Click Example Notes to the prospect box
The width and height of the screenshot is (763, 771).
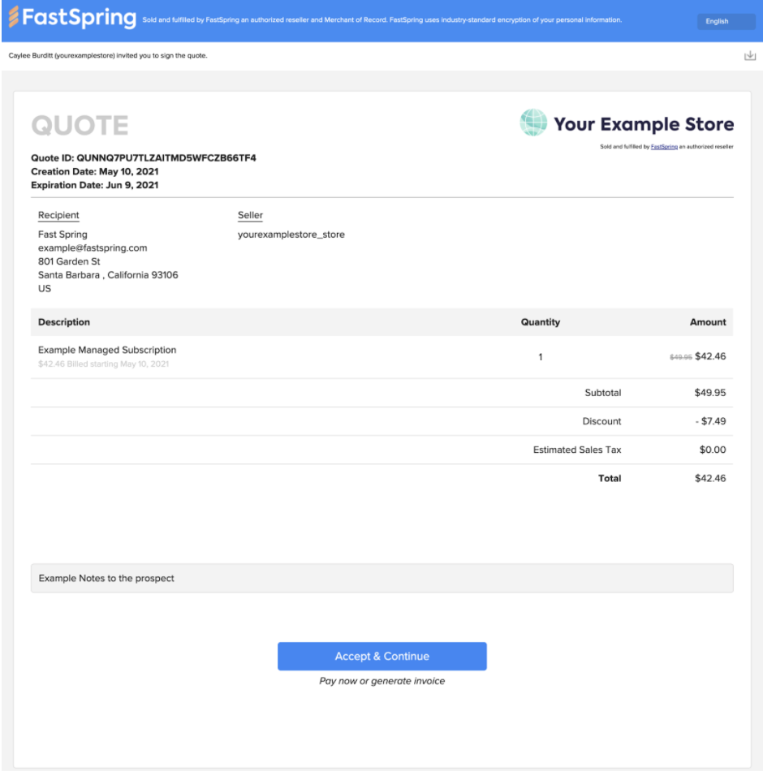[381, 578]
